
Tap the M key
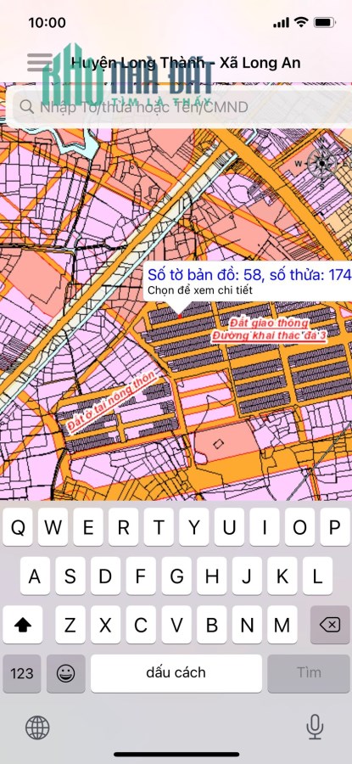tap(282, 625)
